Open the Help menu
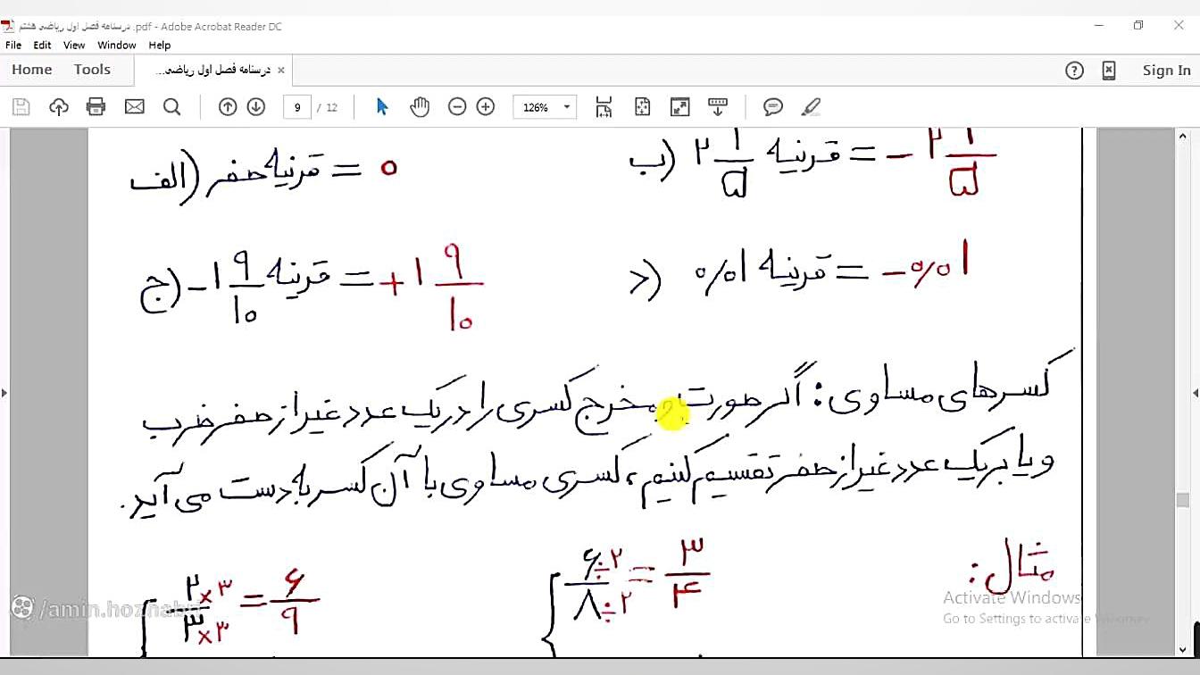 point(160,45)
